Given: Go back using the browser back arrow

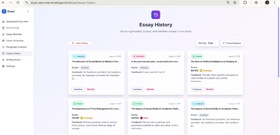Looking at the screenshot, I should point(3,3).
